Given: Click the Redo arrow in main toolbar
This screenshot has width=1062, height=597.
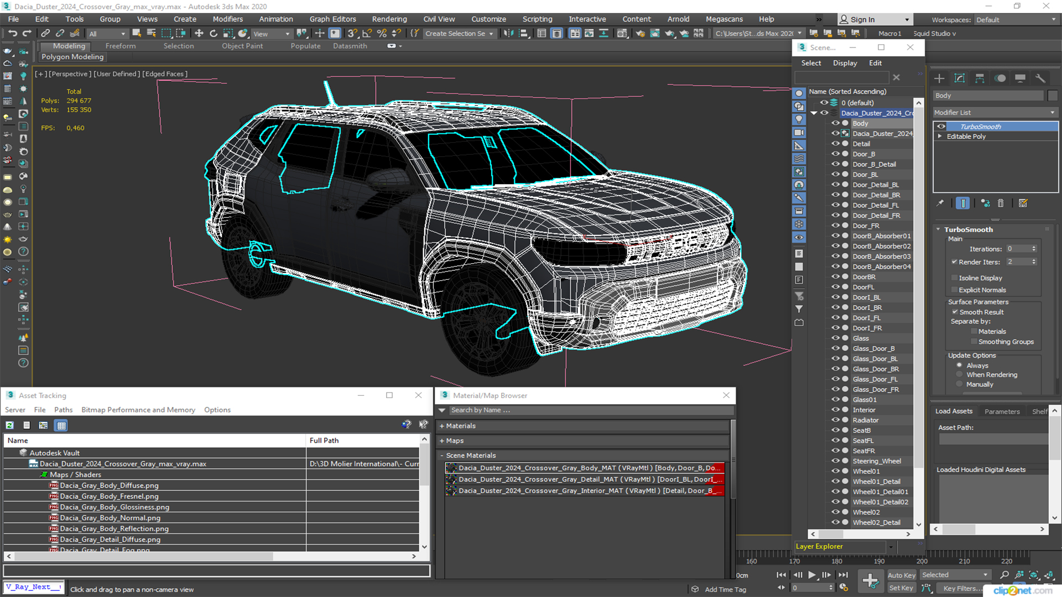Looking at the screenshot, I should coord(27,33).
